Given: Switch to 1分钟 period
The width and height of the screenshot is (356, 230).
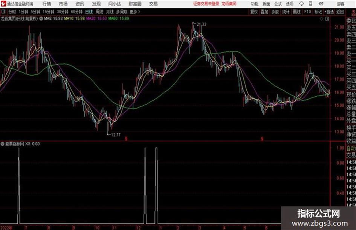Looking at the screenshot, I should [23, 12].
